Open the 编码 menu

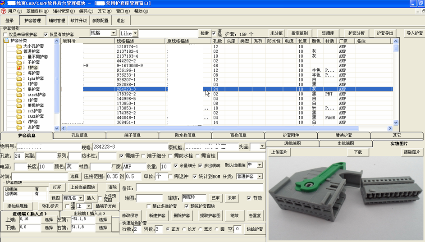pyautogui.click(x=86, y=11)
